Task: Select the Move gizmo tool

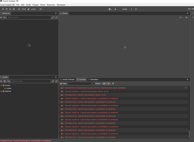Action: coord(3,9)
